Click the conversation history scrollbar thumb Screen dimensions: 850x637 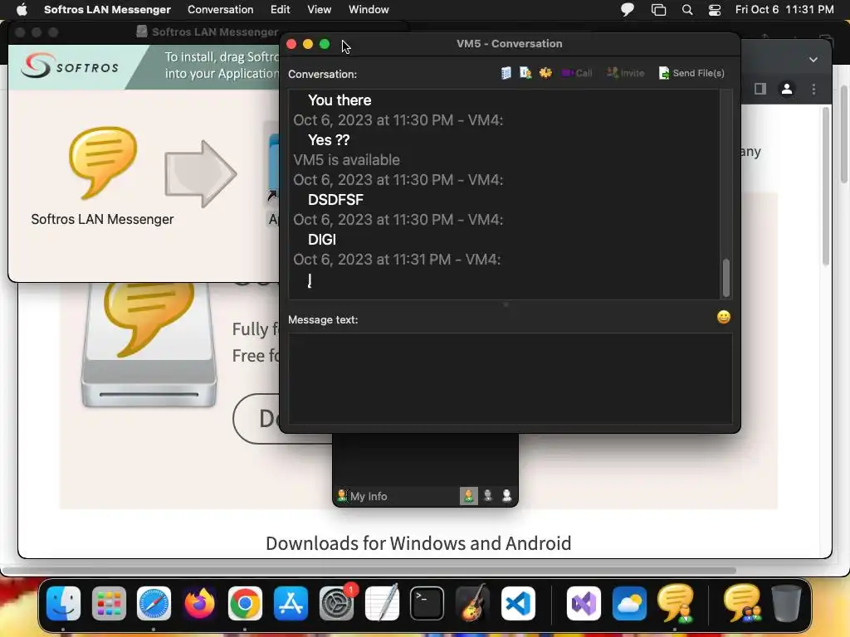[x=725, y=278]
